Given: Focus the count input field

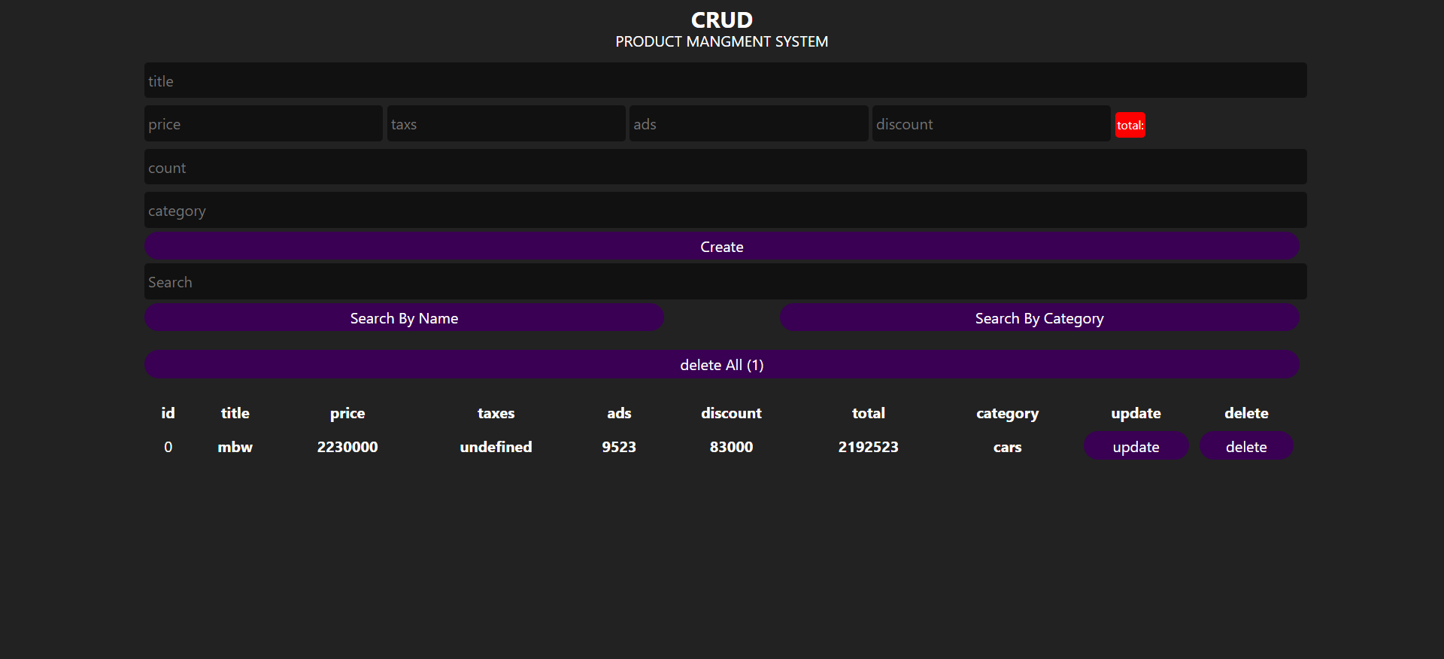Looking at the screenshot, I should 725,167.
